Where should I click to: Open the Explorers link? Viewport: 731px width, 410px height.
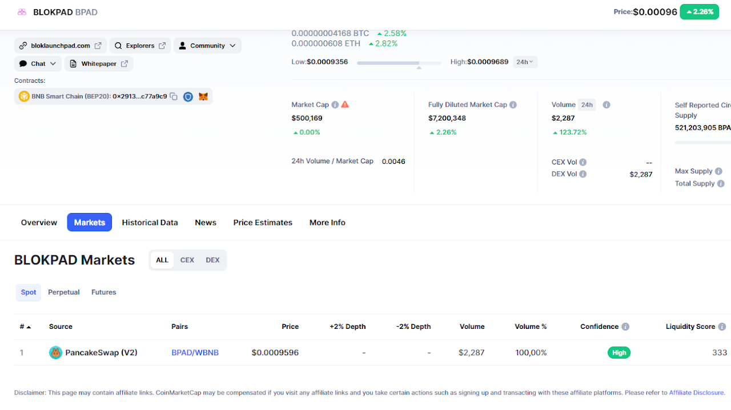(140, 46)
